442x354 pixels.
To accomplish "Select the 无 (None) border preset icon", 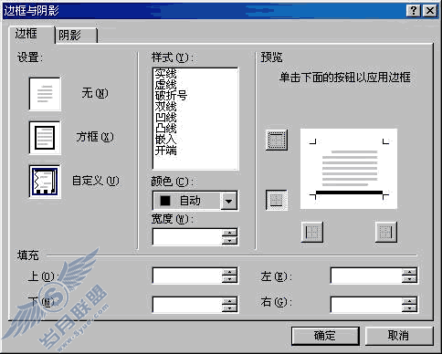I will tap(45, 94).
